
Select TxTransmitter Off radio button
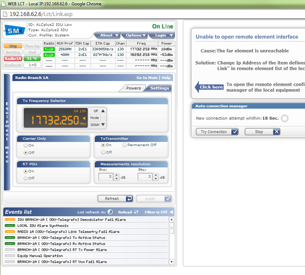click(103, 152)
